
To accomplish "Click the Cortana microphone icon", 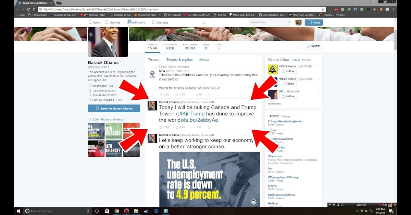I will 88,211.
